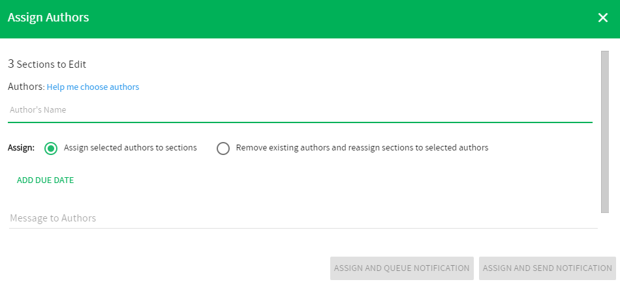Click the Sections to Edit heading text
Screen dimensions: 620x284
point(52,64)
